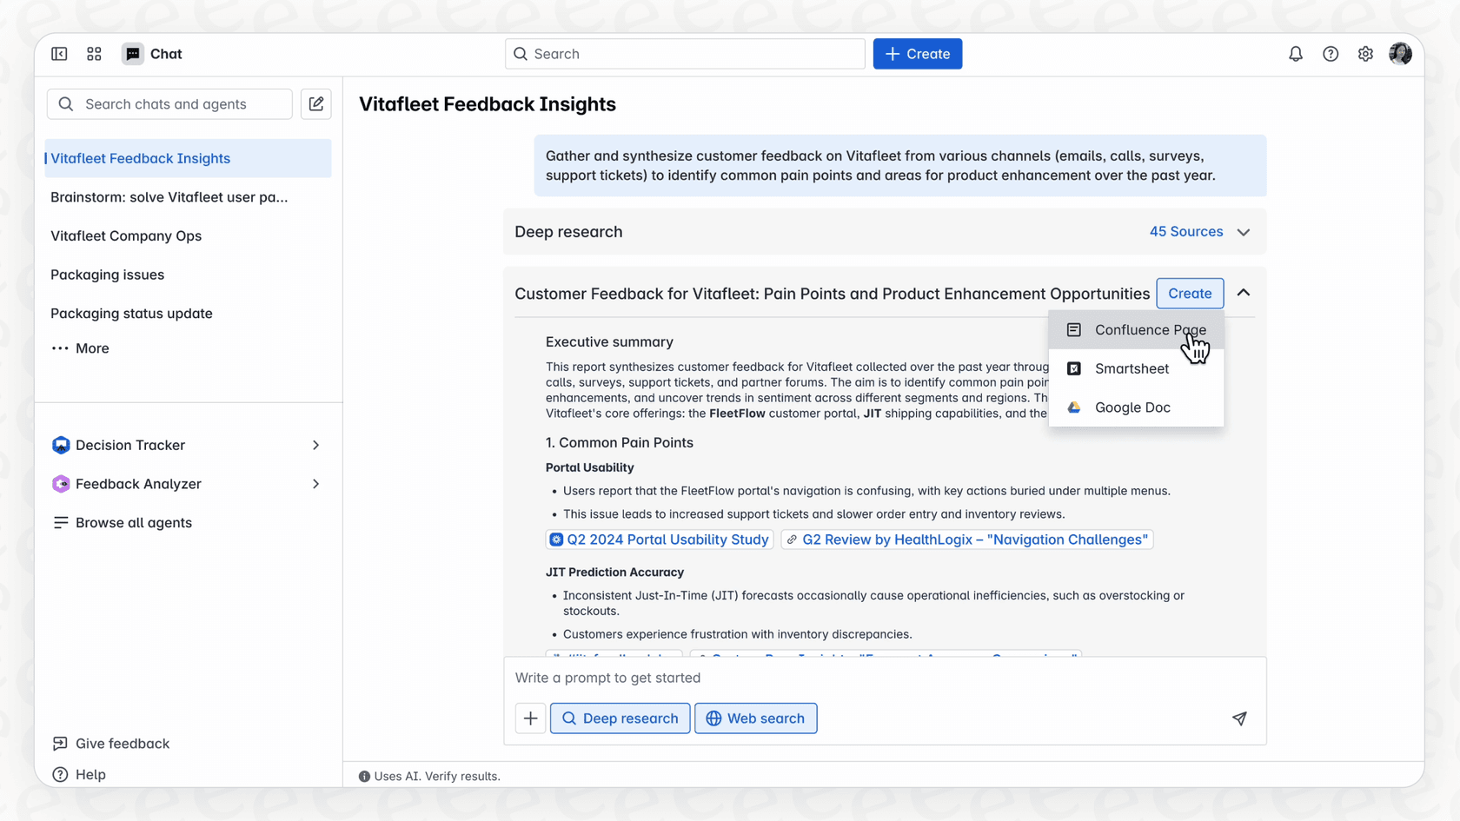Image resolution: width=1460 pixels, height=821 pixels.
Task: Open notifications via the bell icon
Action: click(1296, 53)
